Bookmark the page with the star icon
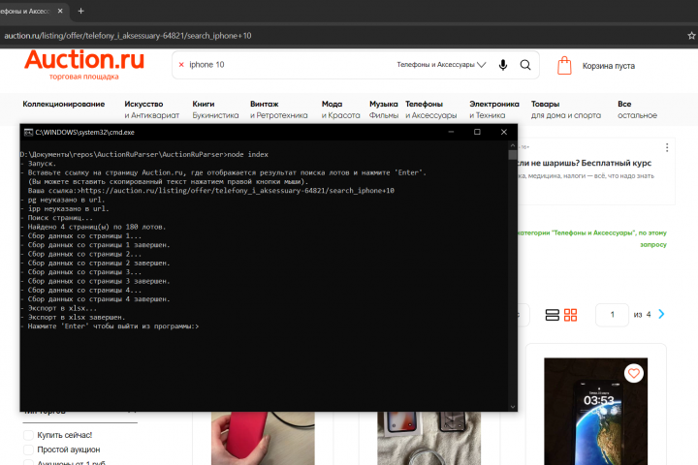This screenshot has height=465, width=698. pos(691,36)
